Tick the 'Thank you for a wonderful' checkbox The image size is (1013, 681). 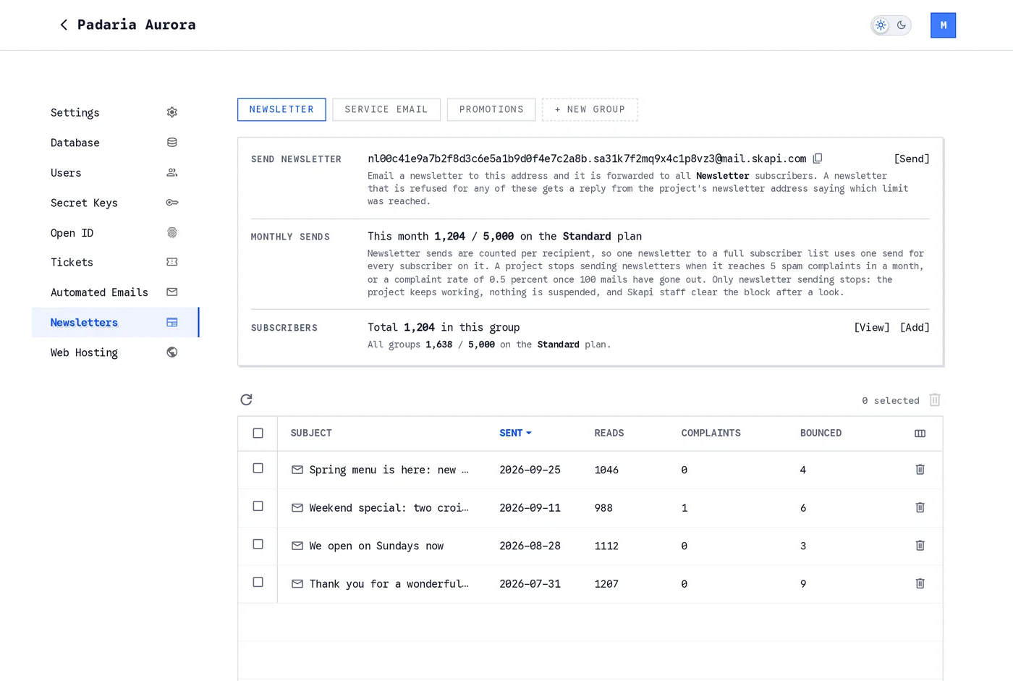258,582
